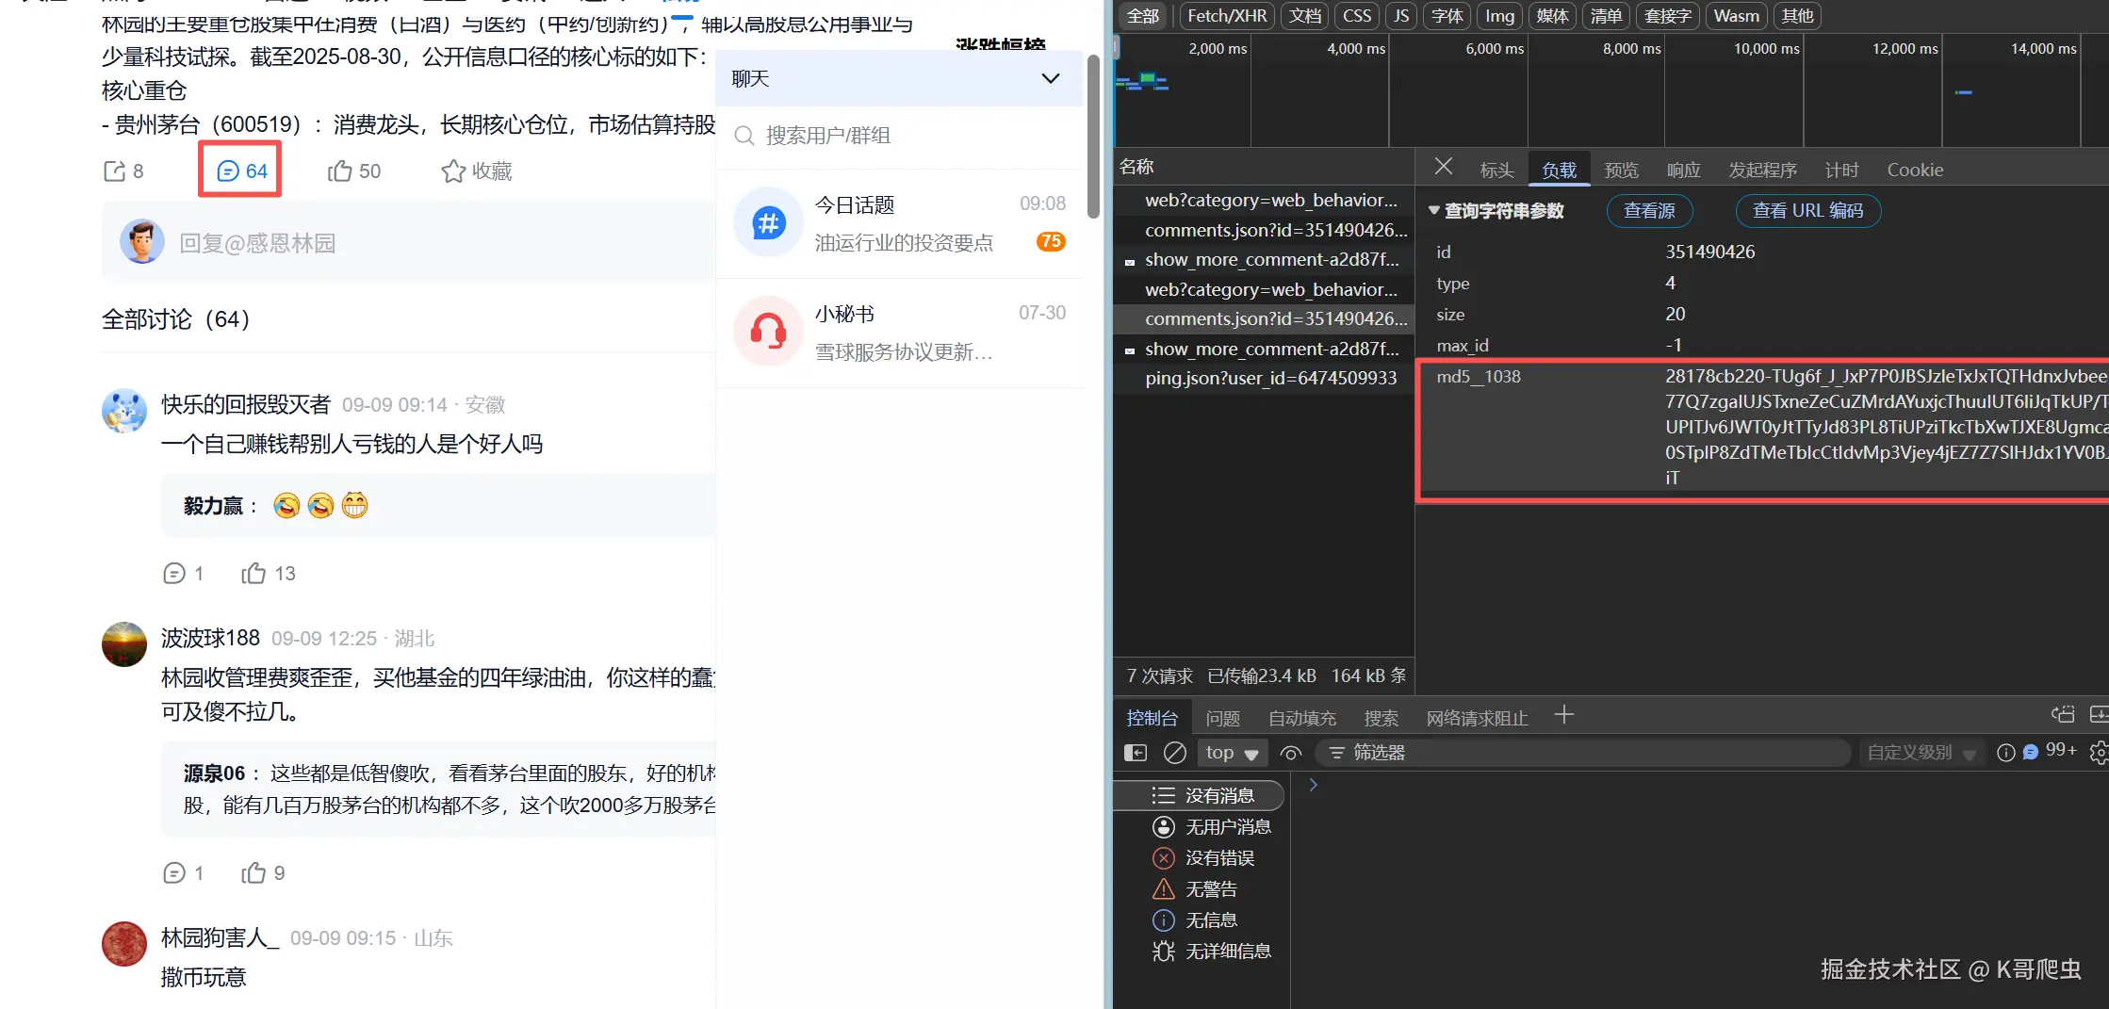This screenshot has height=1009, width=2109.
Task: Open the 网络请求阻止 drawer tab
Action: click(1477, 719)
